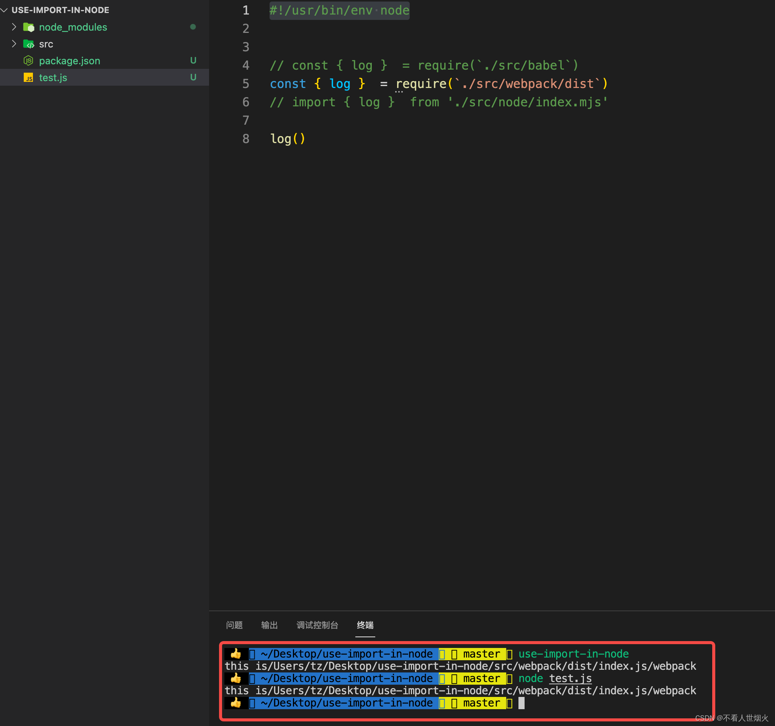This screenshot has width=775, height=726.
Task: Click line number 5 in the gutter
Action: pyautogui.click(x=245, y=84)
